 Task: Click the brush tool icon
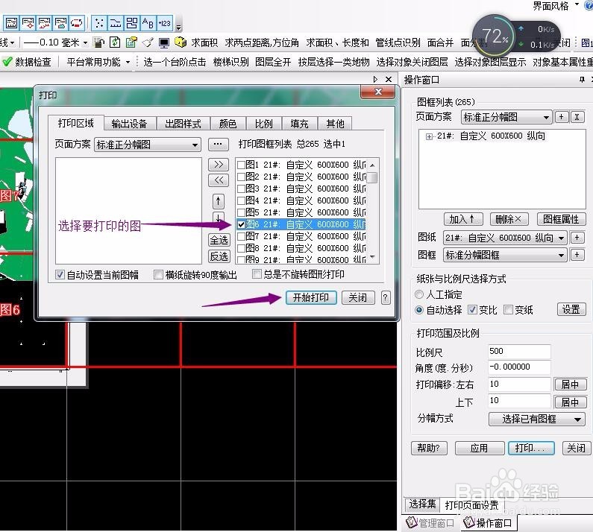coord(148,42)
